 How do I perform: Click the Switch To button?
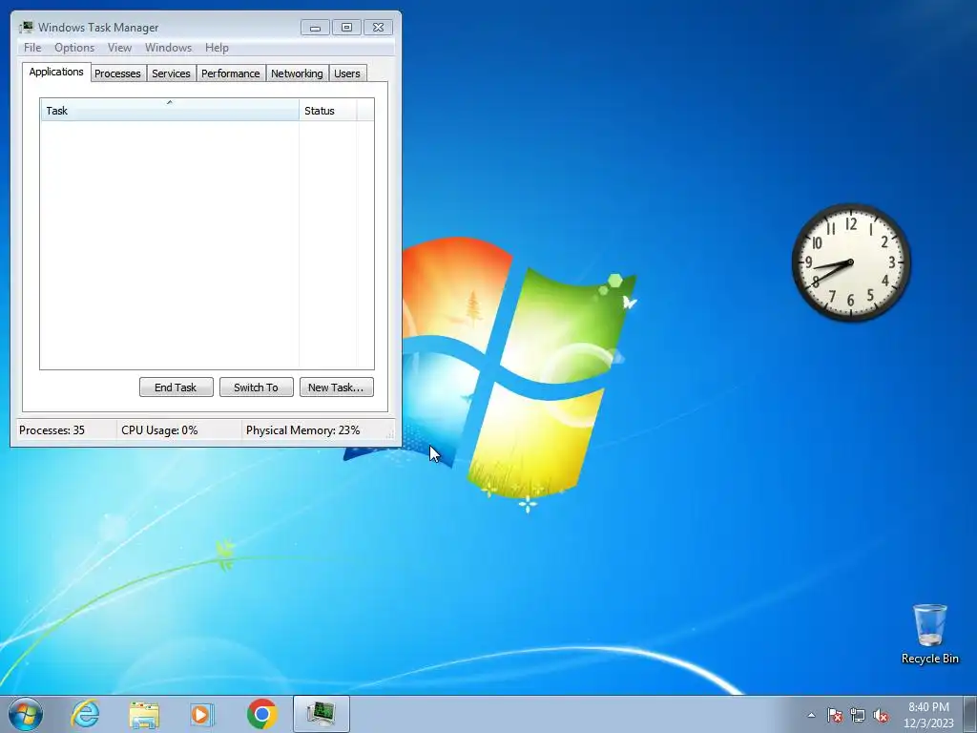pyautogui.click(x=256, y=387)
